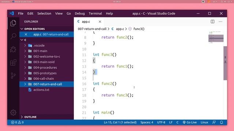234x131 pixels.
Task: Click on 'int func2()' code line
Action: tap(105, 84)
